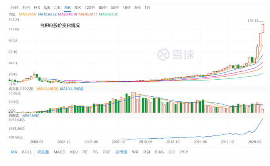Click the MA10:63.62 legend value
The image size is (270, 166).
pos(47,15)
